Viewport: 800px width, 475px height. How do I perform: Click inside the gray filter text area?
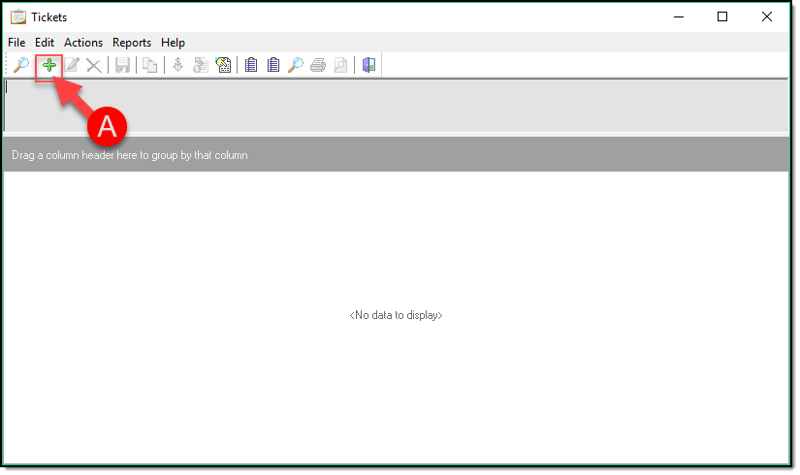click(x=388, y=105)
